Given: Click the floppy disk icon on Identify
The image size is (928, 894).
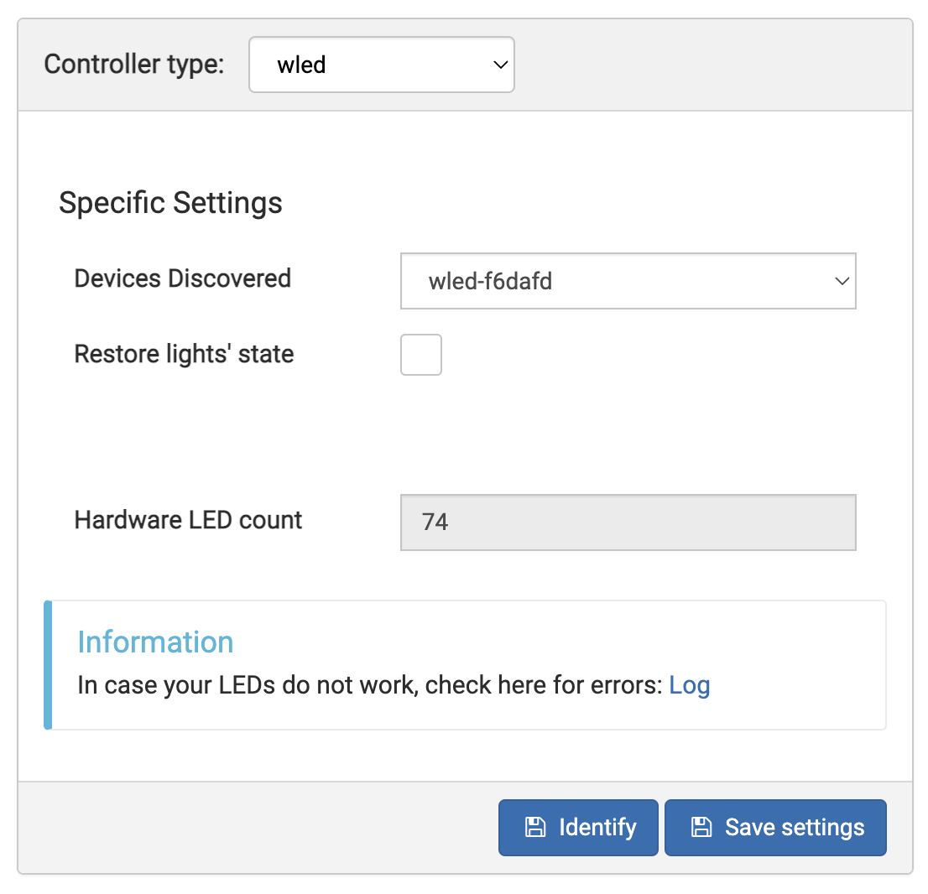Looking at the screenshot, I should pos(534,828).
